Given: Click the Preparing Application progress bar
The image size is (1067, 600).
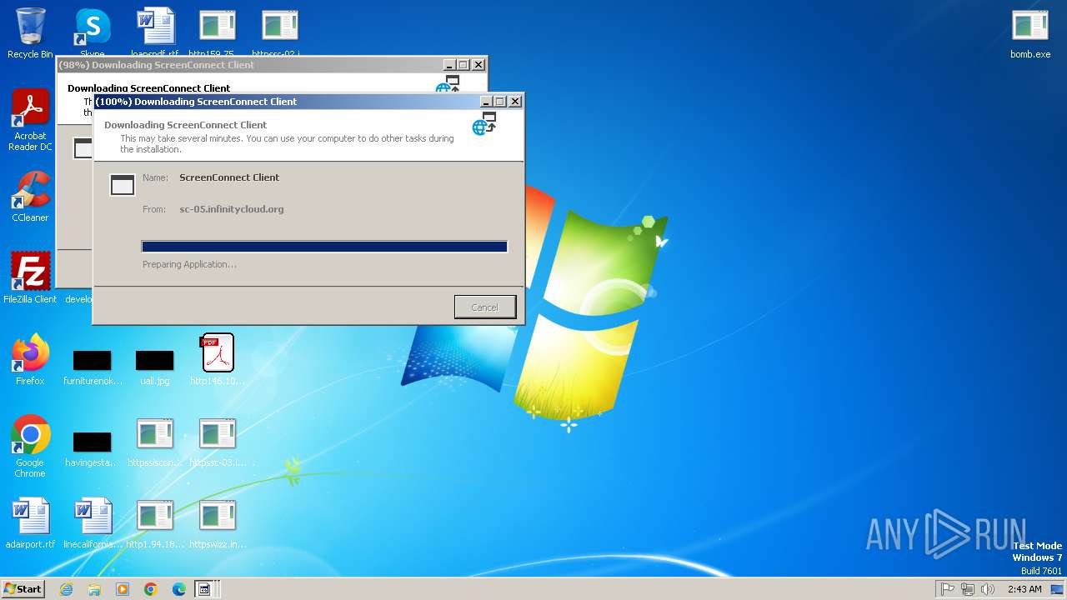Looking at the screenshot, I should (324, 247).
